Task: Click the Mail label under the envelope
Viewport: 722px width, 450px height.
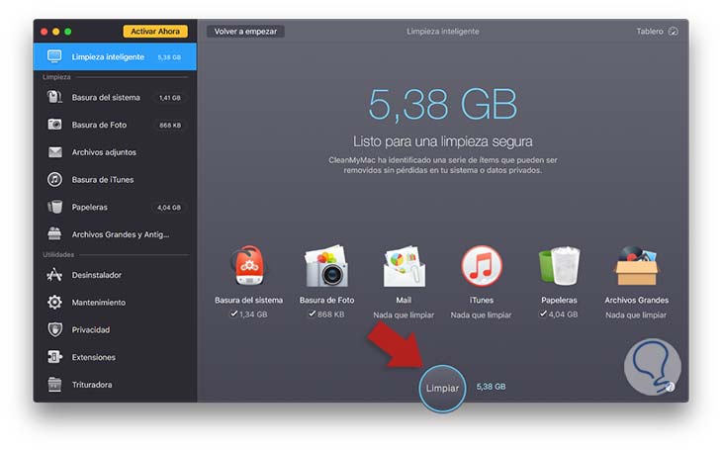Action: pyautogui.click(x=404, y=300)
